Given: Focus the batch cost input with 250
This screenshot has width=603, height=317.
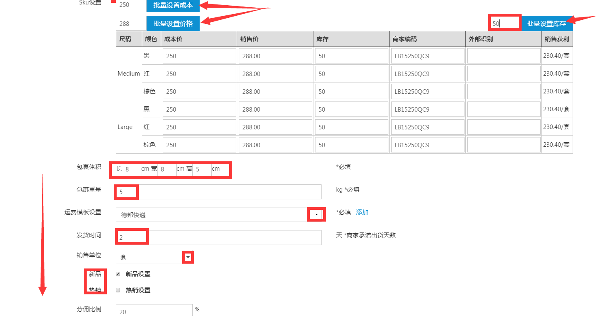Looking at the screenshot, I should [131, 6].
